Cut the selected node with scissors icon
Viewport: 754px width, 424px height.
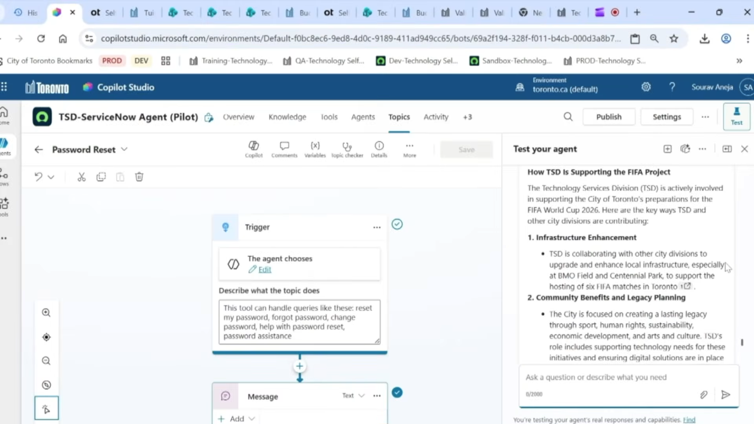pos(81,177)
